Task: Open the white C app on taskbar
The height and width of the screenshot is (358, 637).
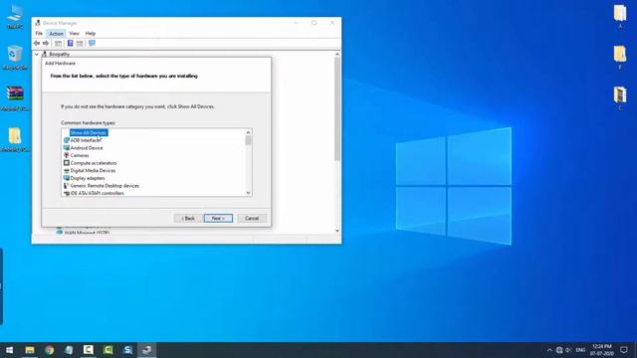Action: (x=89, y=350)
